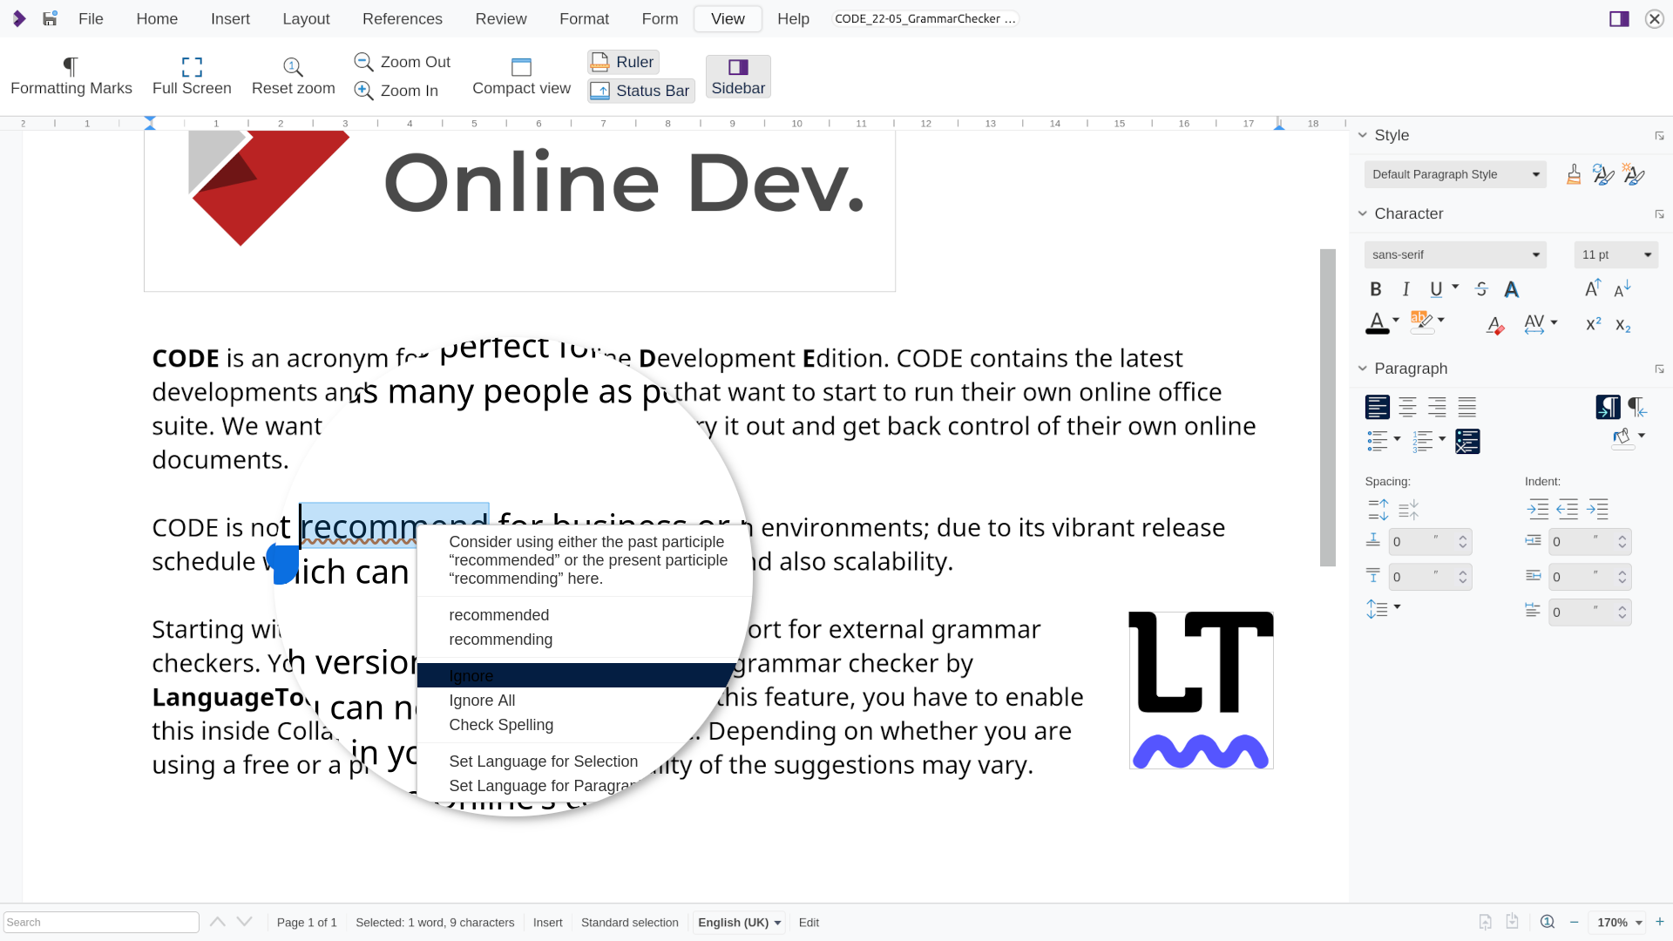1673x941 pixels.
Task: Click Reset zoom icon
Action: point(293,77)
